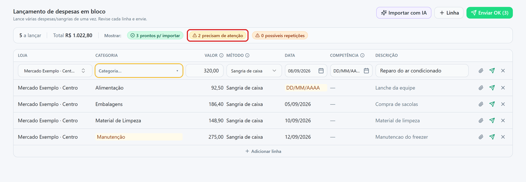This screenshot has width=526, height=182.
Task: Click the date 12/09/2026
Action: tap(298, 137)
